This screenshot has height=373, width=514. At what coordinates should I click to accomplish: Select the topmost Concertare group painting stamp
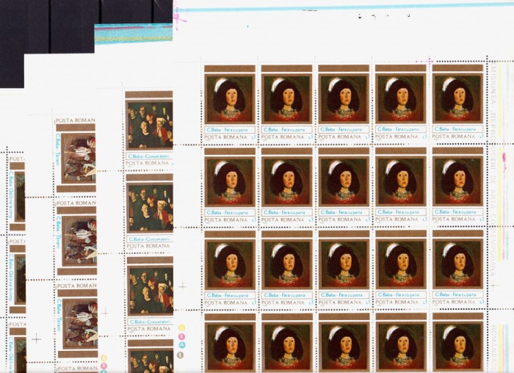pos(149,125)
